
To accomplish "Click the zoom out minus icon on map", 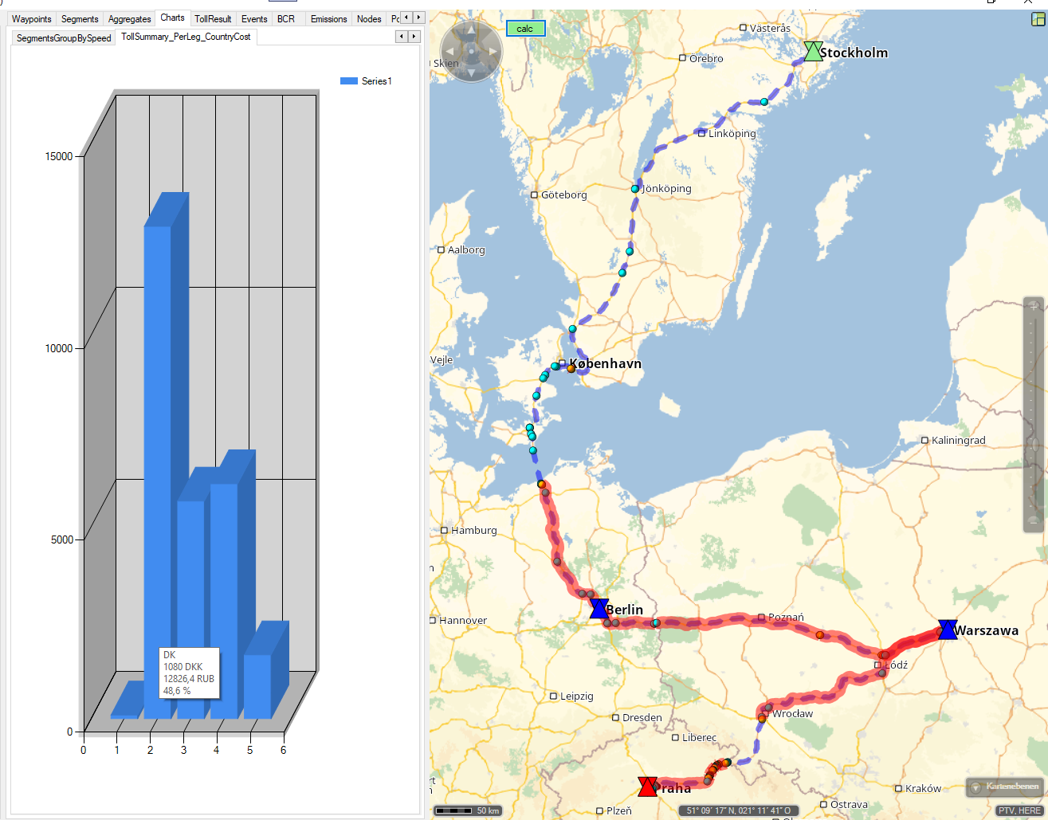I will tap(1034, 520).
